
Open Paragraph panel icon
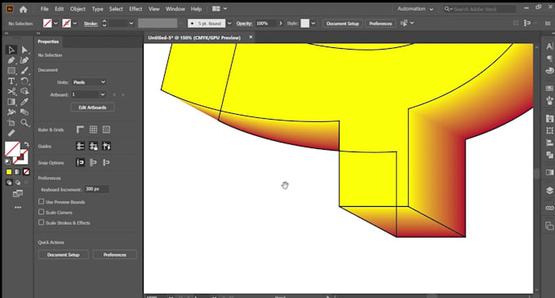[549, 59]
